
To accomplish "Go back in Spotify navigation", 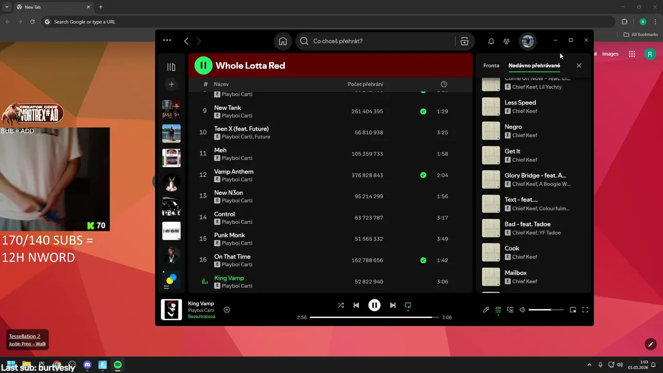I will (186, 41).
